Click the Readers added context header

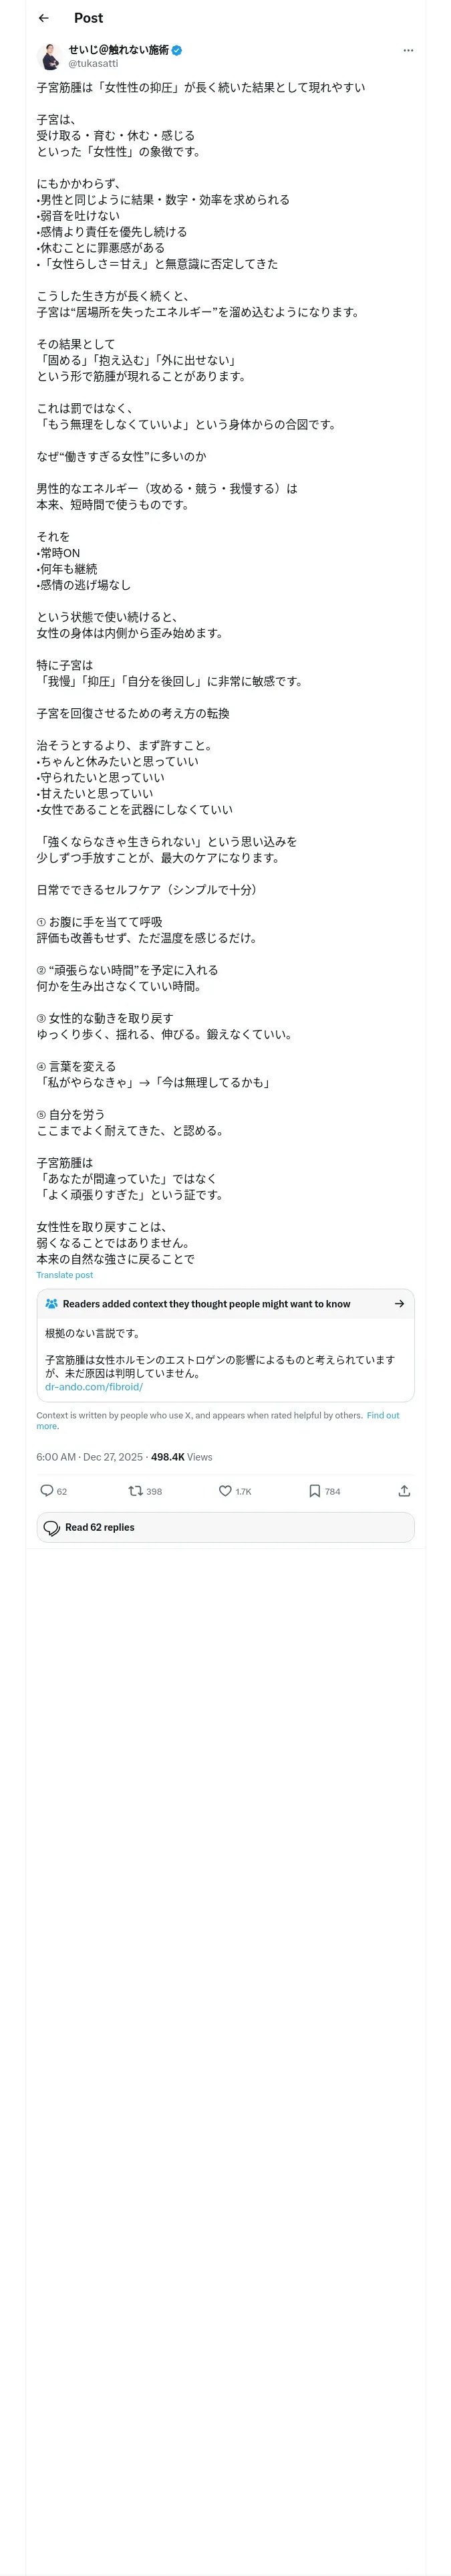tap(206, 1303)
